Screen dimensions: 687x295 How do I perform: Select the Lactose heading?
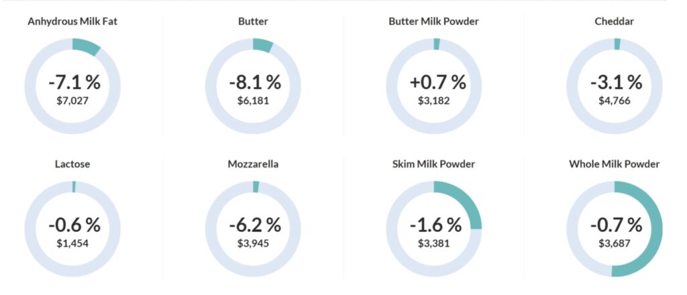click(72, 164)
